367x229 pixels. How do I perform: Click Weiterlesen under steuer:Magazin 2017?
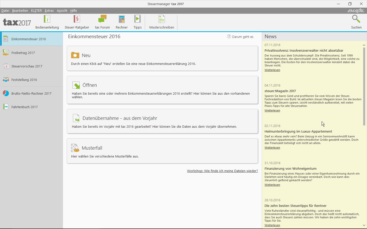coord(272,110)
